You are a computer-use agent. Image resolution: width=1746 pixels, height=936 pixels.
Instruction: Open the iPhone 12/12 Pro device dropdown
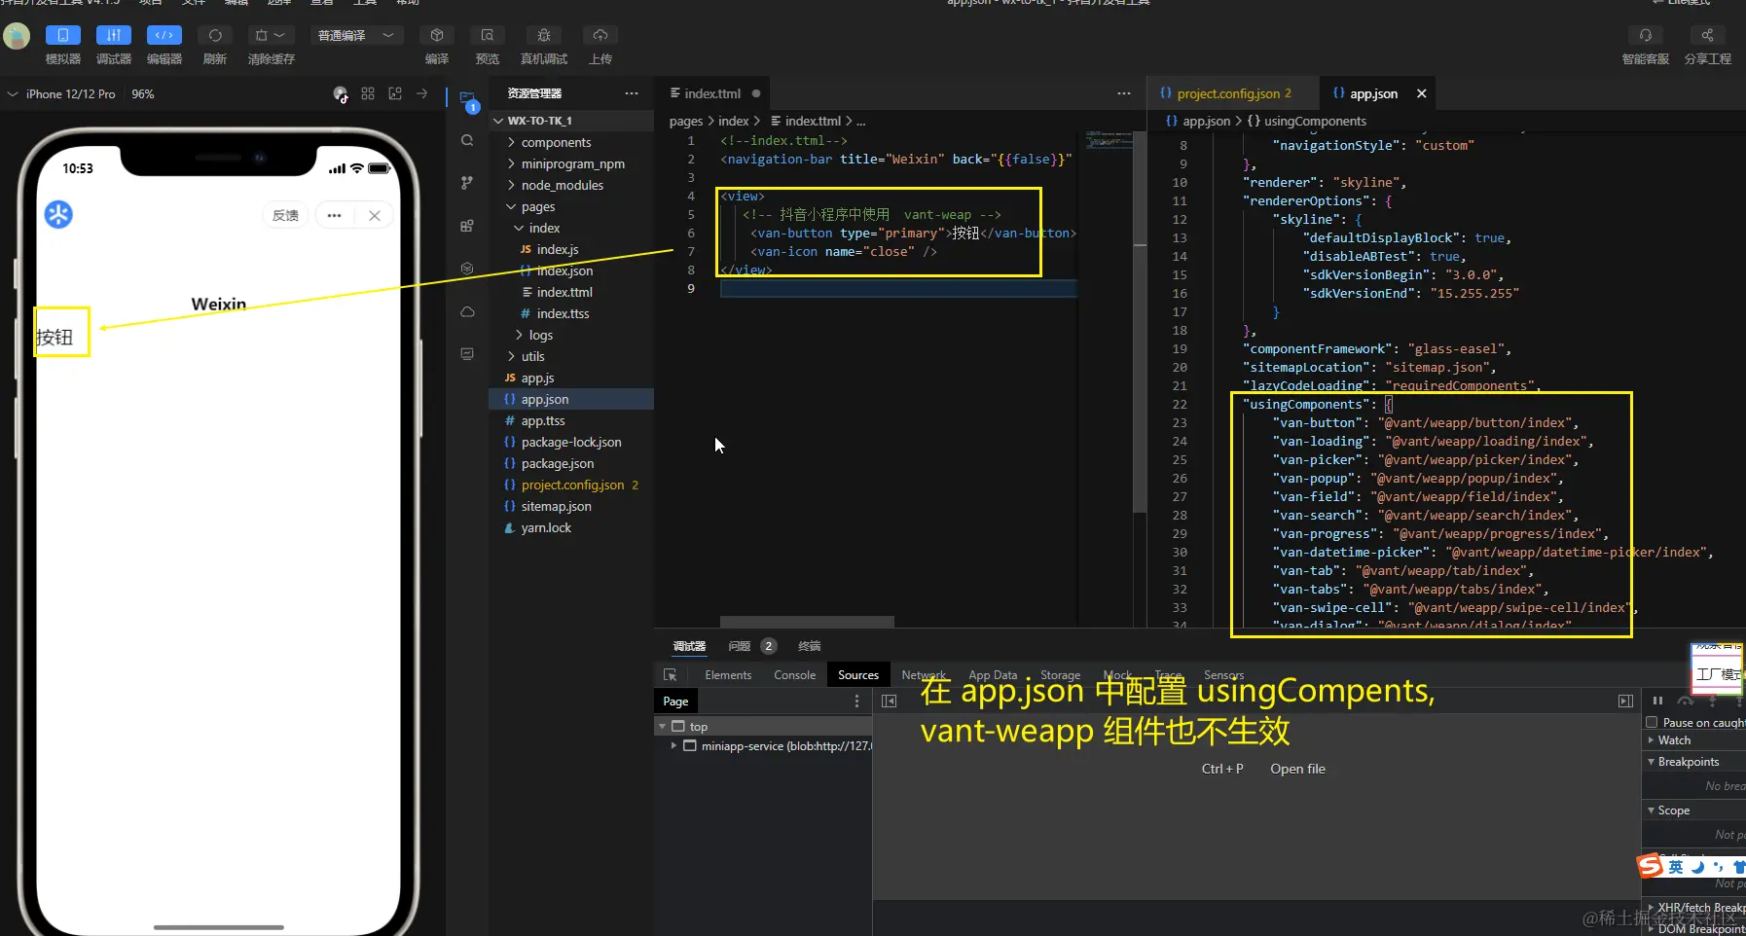pyautogui.click(x=62, y=94)
